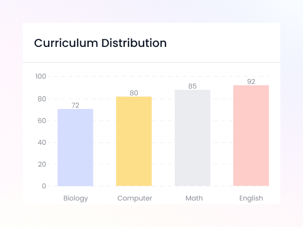Select the pink English bar
Image resolution: width=303 pixels, height=227 pixels.
coord(251,136)
